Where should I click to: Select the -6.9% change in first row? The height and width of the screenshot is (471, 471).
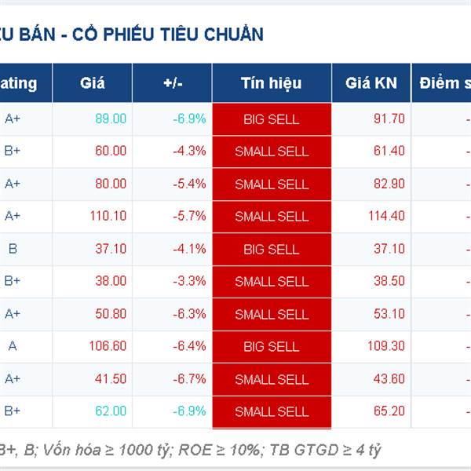(189, 119)
